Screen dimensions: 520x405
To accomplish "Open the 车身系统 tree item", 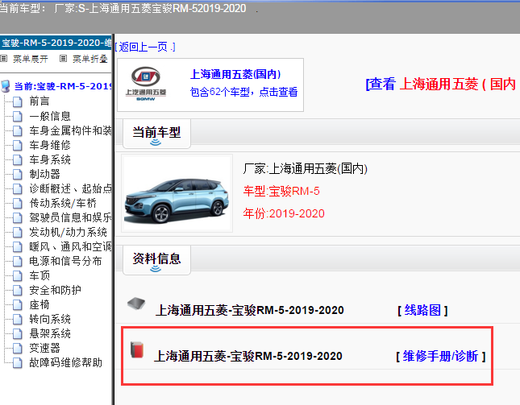I will [x=50, y=159].
